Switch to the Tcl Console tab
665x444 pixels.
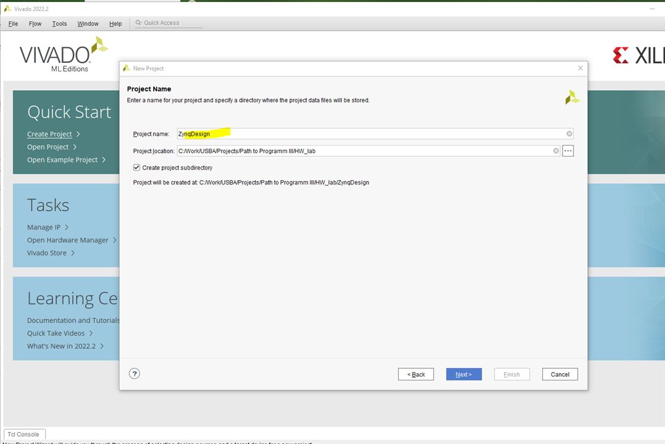point(24,434)
